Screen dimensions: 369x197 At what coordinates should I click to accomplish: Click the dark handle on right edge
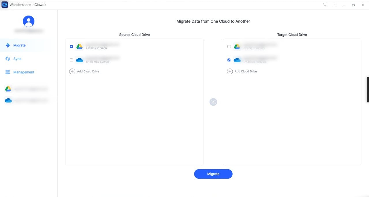point(368,89)
